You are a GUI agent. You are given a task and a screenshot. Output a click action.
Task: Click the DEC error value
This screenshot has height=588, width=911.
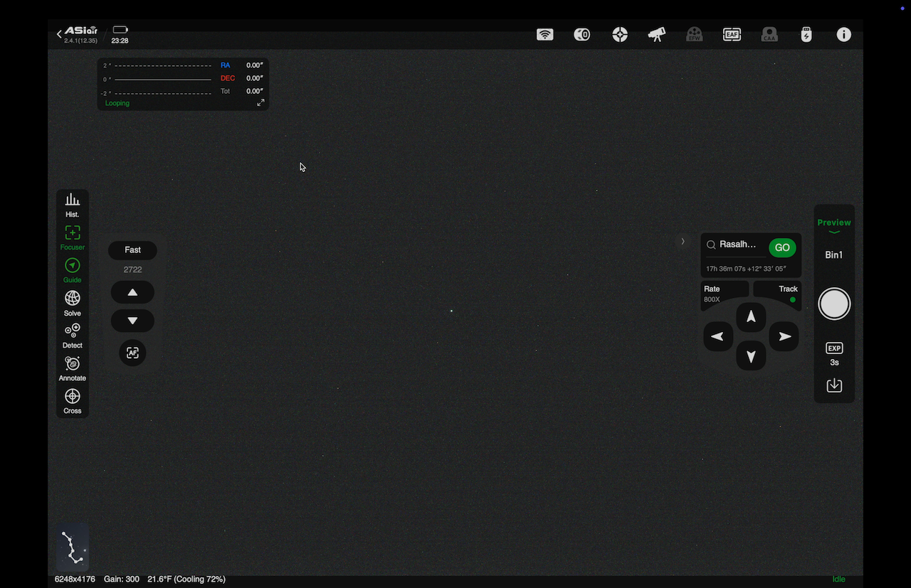point(255,78)
